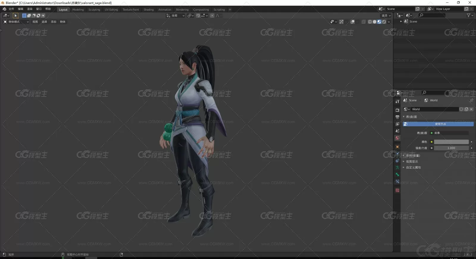Add a new workspace with plus button
Image resolution: width=476 pixels, height=259 pixels.
click(230, 9)
